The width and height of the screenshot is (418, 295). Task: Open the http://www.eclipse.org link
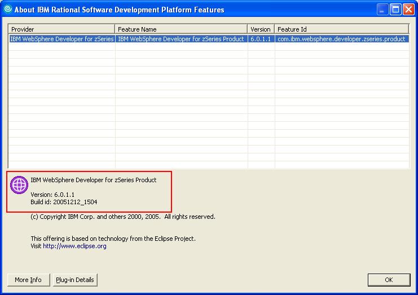[x=74, y=246]
